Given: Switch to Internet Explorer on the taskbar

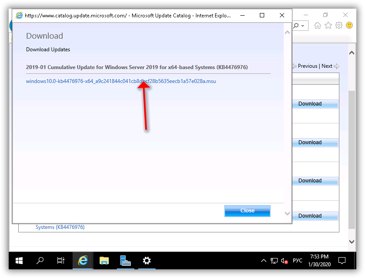Looking at the screenshot, I should pyautogui.click(x=83, y=261).
